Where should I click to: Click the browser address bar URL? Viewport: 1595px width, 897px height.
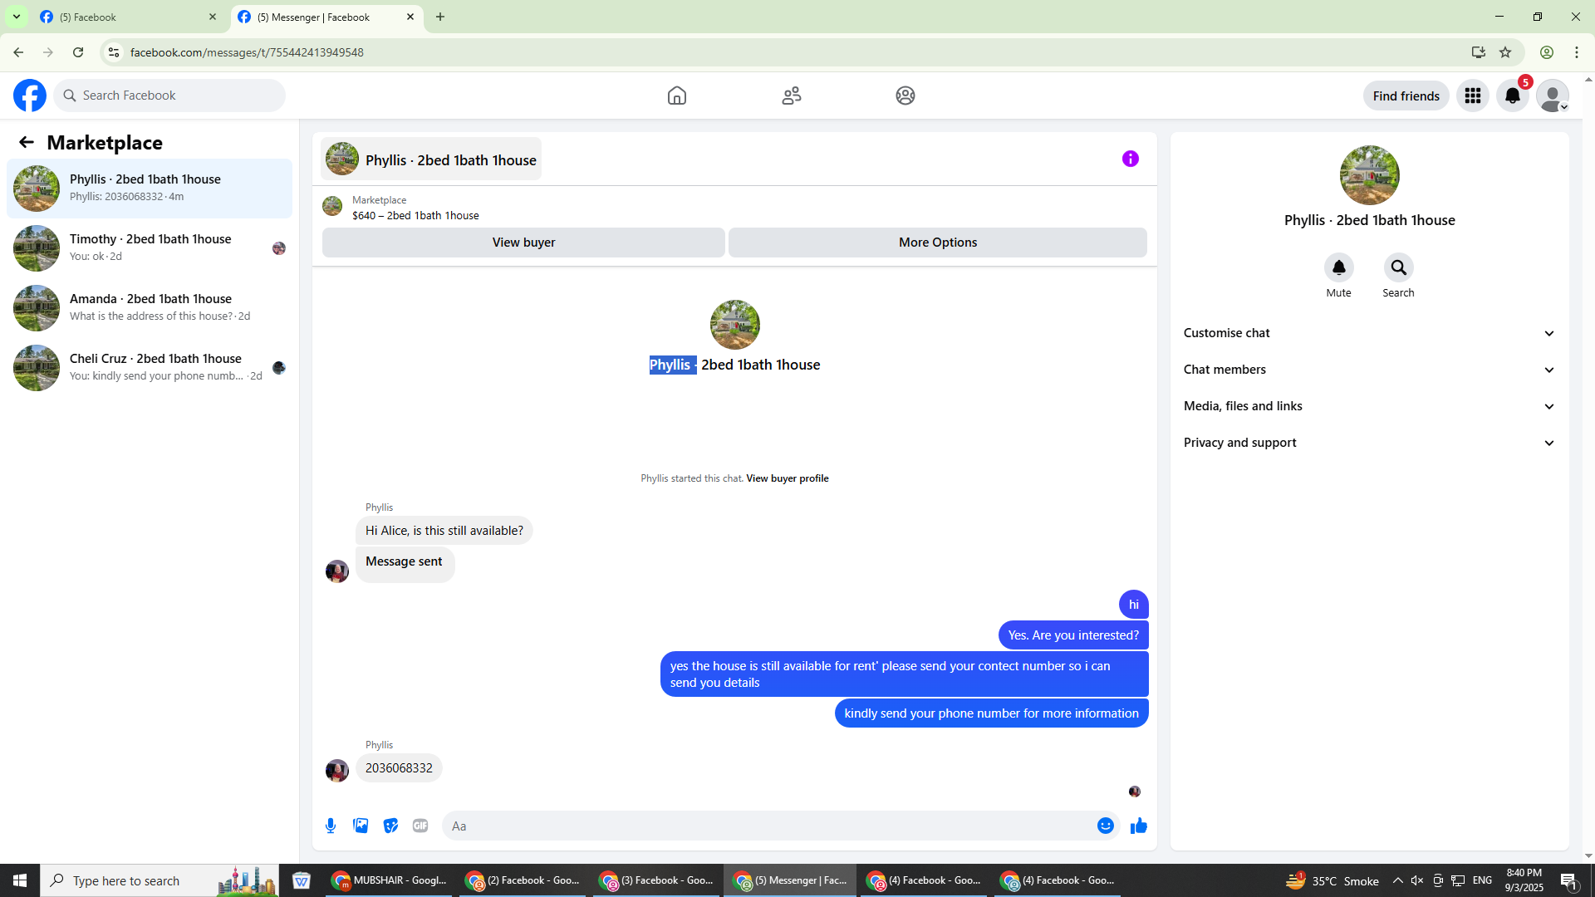click(x=247, y=52)
